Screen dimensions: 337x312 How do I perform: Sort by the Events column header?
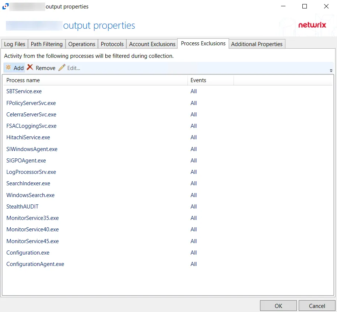pos(211,80)
